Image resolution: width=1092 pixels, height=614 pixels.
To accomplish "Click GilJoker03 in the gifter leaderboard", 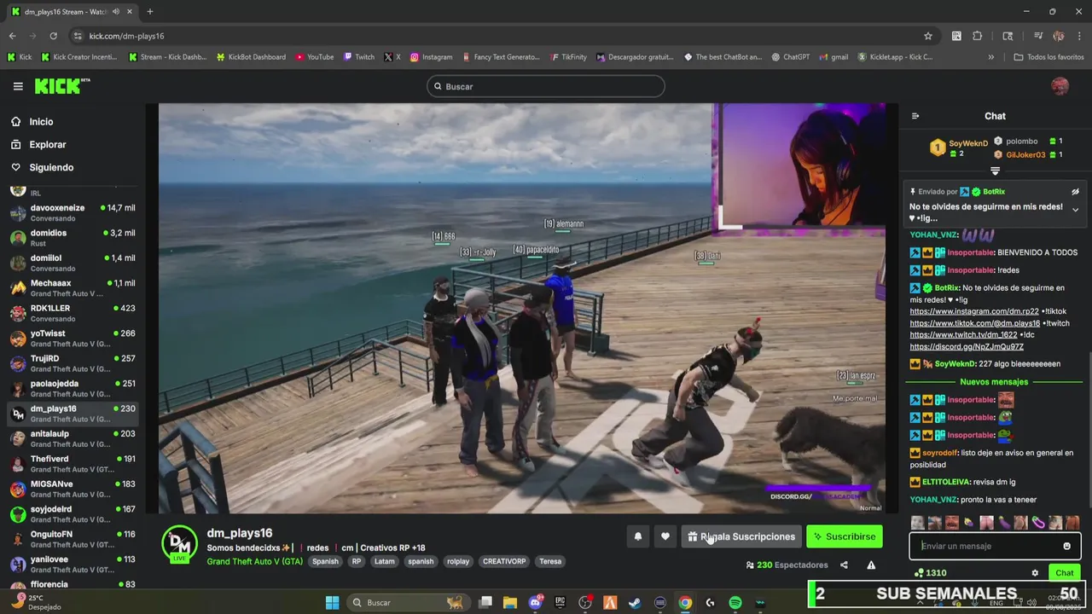I will click(1025, 155).
